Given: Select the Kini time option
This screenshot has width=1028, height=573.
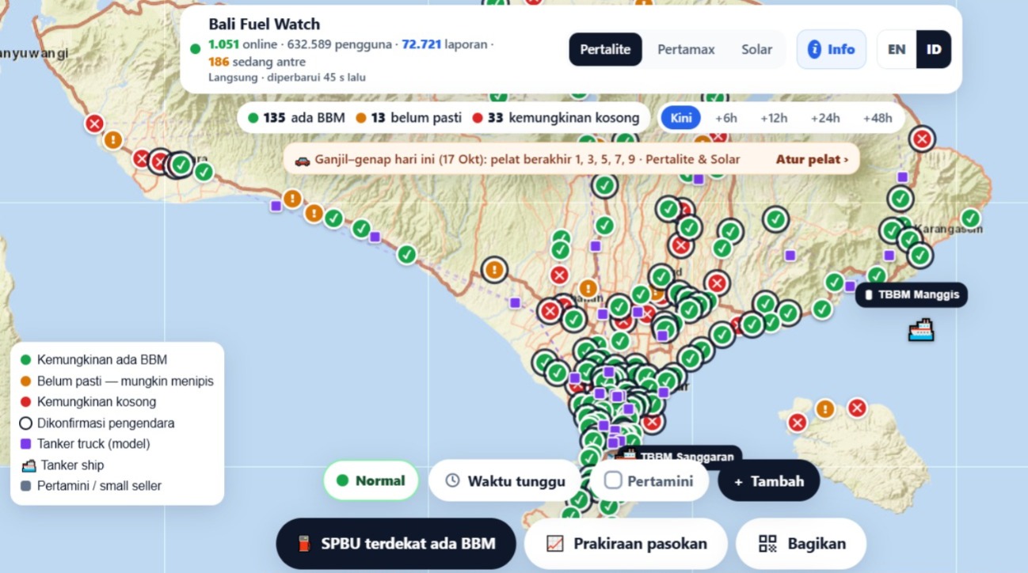Looking at the screenshot, I should 681,118.
